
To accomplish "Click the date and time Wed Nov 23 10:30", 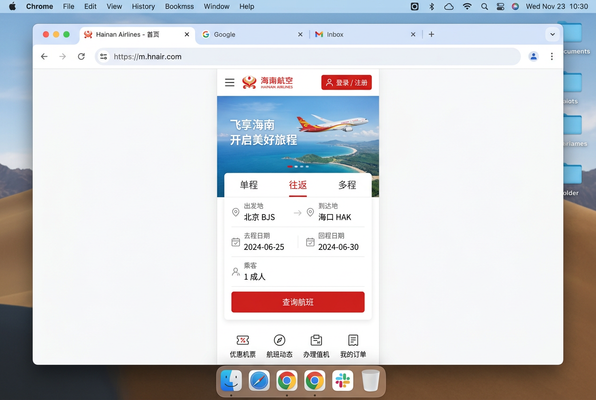I will click(x=557, y=6).
